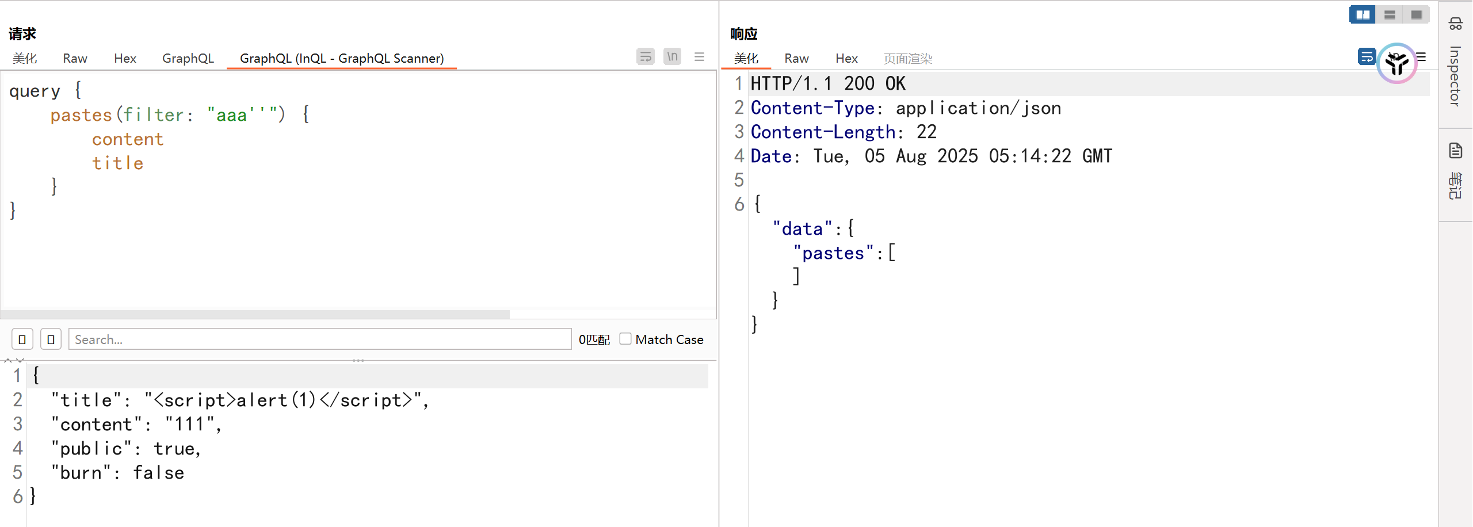Screen dimensions: 1473x527
Task: Collapse variables pane using the up chevron
Action: (7, 360)
